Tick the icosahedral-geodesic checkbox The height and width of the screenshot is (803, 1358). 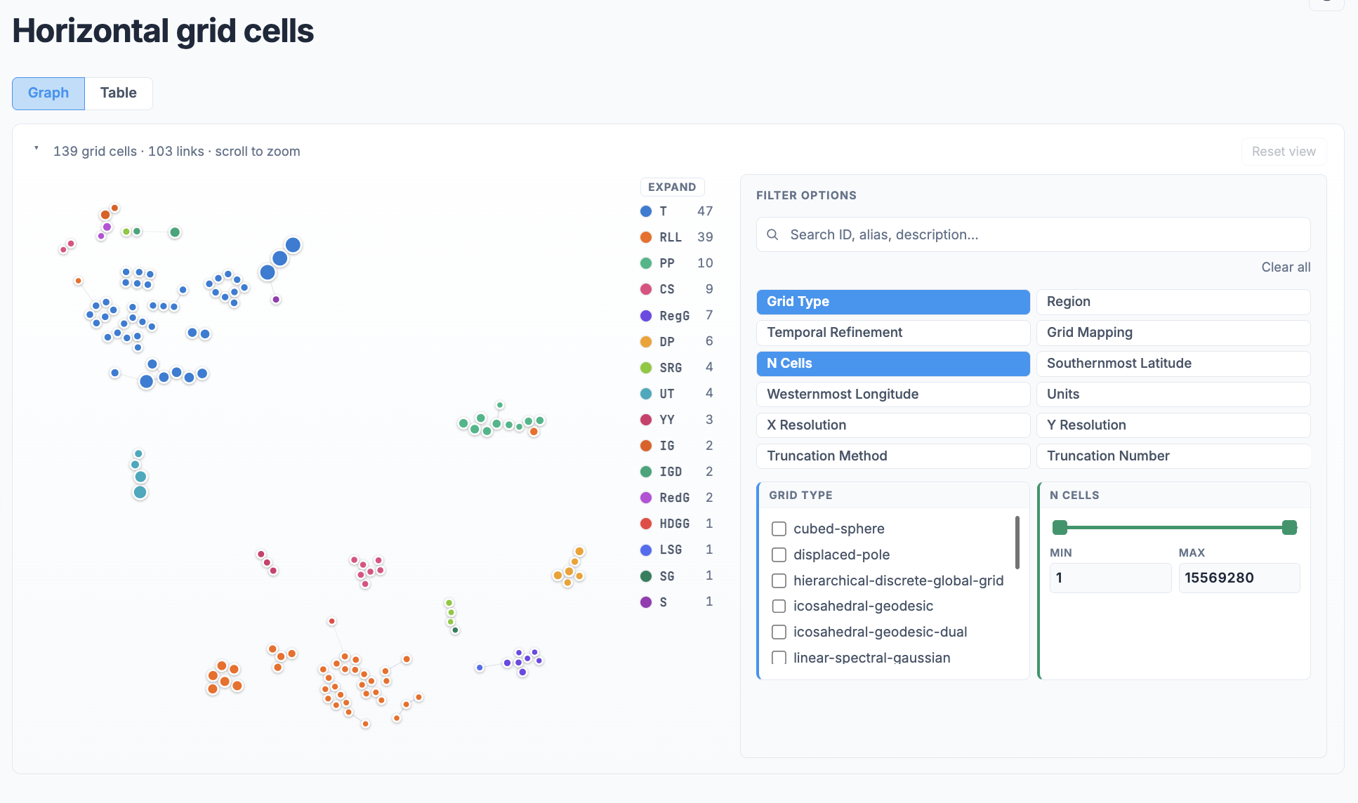[779, 606]
